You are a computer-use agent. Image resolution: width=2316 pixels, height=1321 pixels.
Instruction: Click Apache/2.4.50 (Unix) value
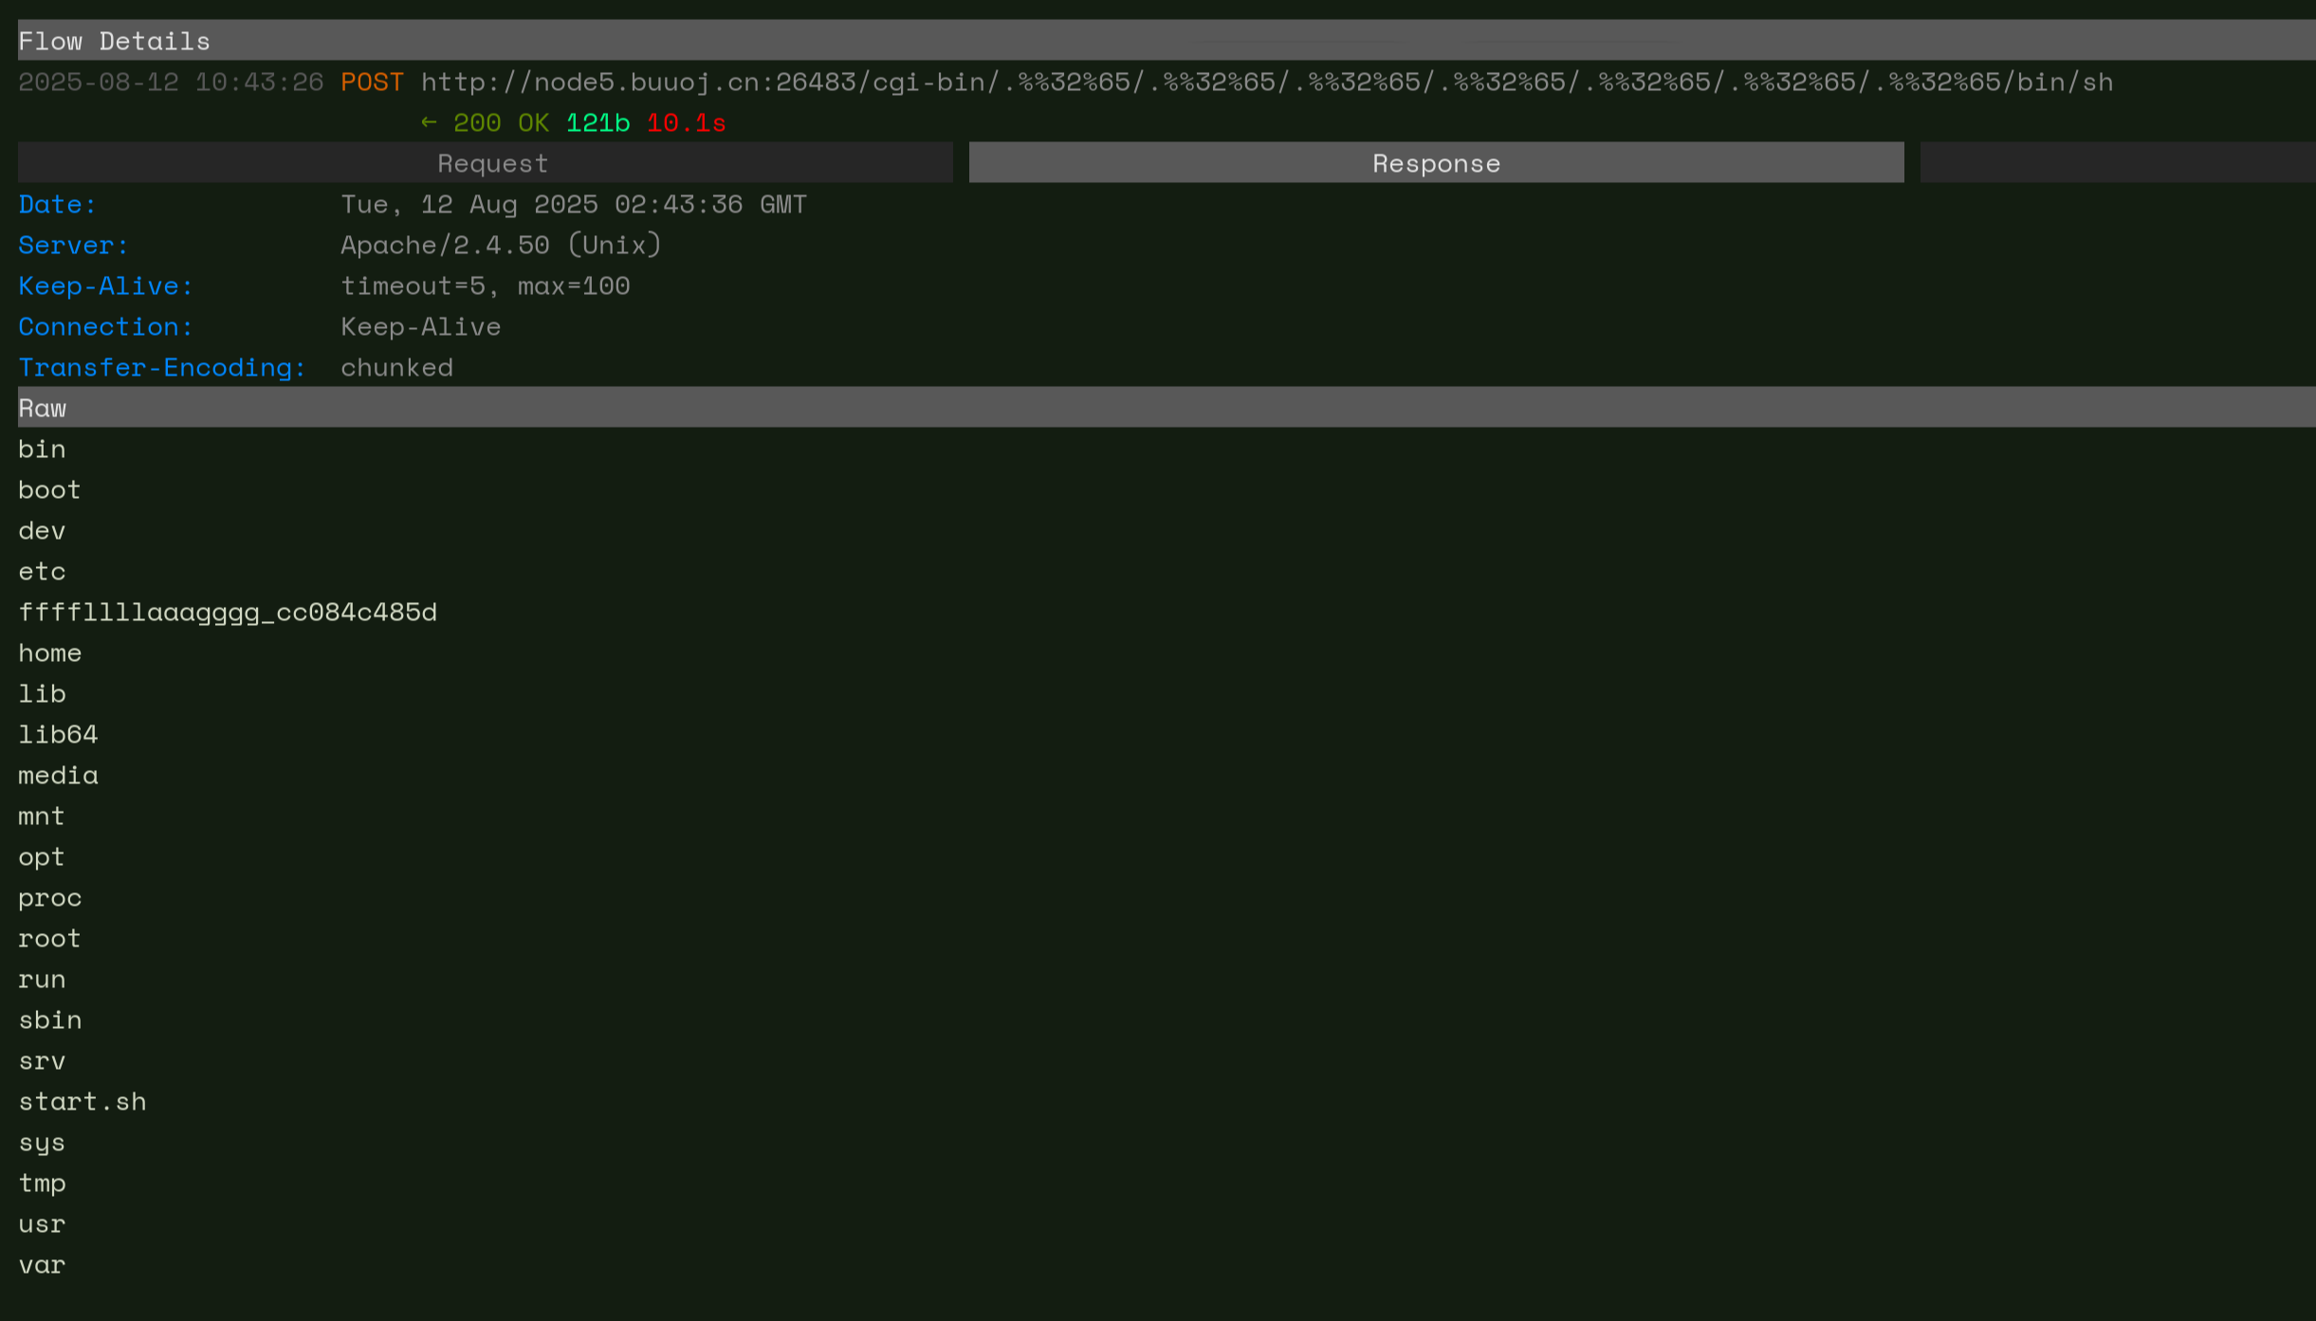click(x=501, y=246)
